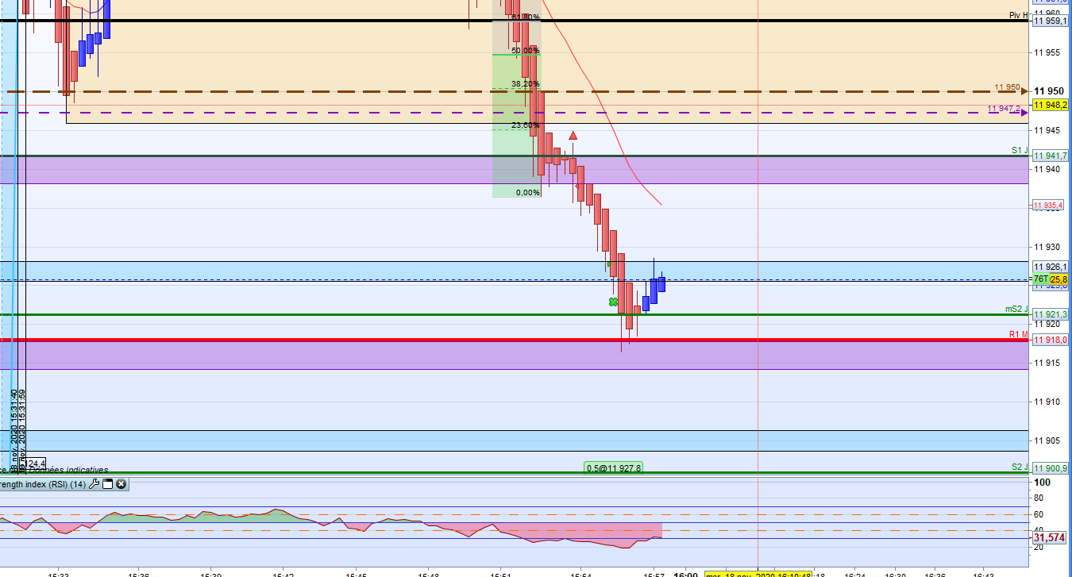
Task: Click the R1 M 11 918,0 price label
Action: tap(1050, 340)
